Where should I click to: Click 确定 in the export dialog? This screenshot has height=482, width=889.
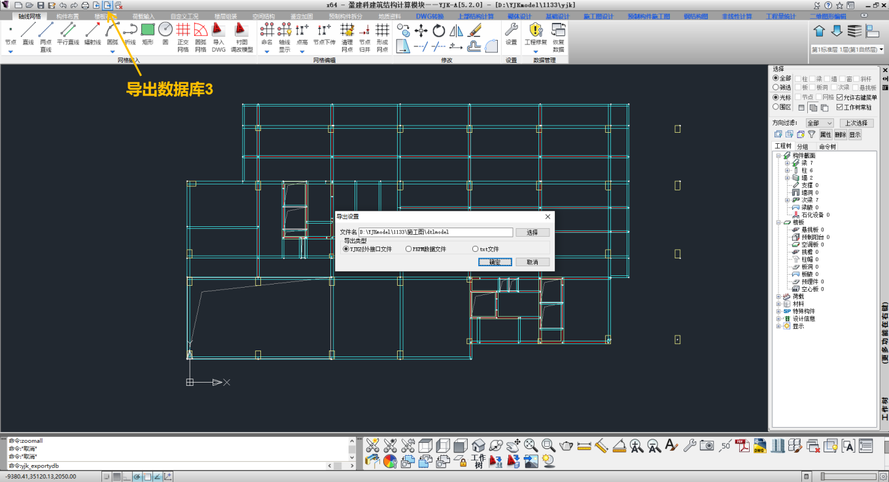tap(495, 262)
